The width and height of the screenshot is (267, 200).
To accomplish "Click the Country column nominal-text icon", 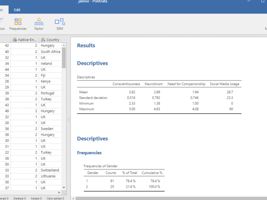I will click(x=43, y=40).
